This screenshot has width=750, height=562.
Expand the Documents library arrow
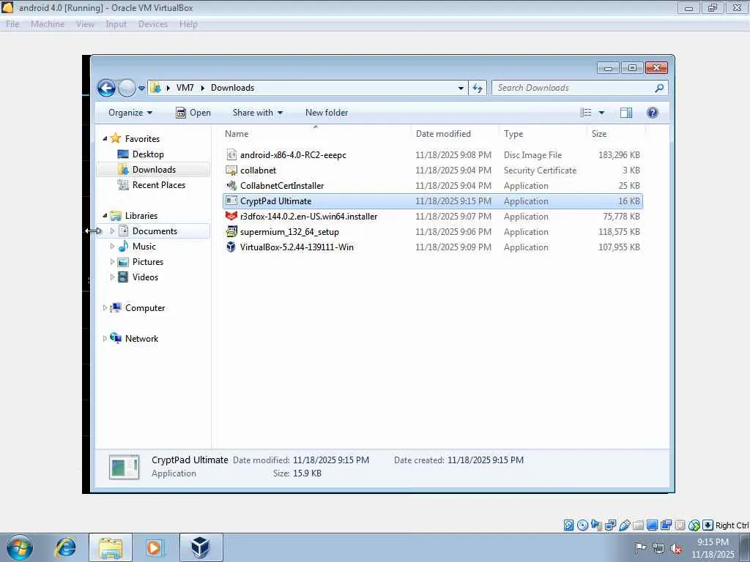112,231
